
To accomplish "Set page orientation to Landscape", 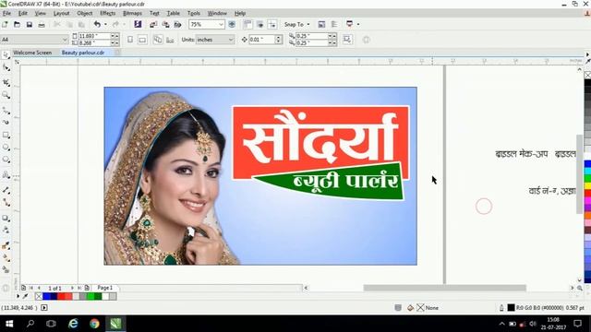I will (x=142, y=40).
